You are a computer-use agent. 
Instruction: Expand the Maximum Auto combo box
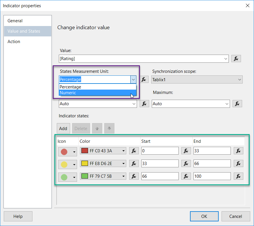point(226,104)
